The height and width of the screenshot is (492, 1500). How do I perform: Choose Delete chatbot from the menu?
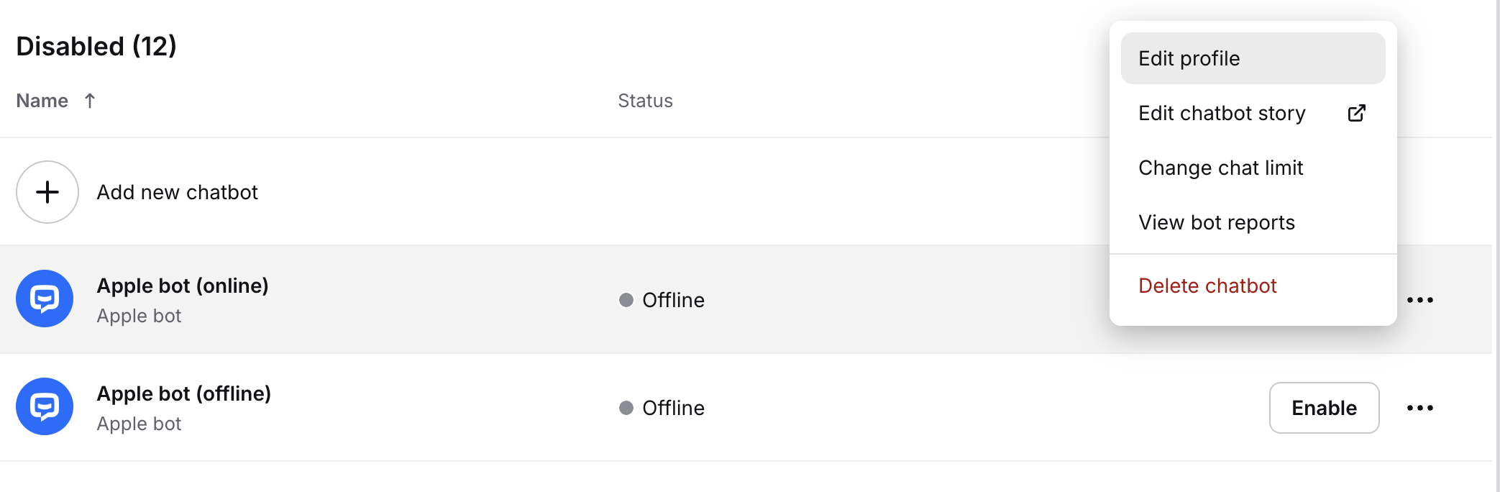coord(1207,286)
